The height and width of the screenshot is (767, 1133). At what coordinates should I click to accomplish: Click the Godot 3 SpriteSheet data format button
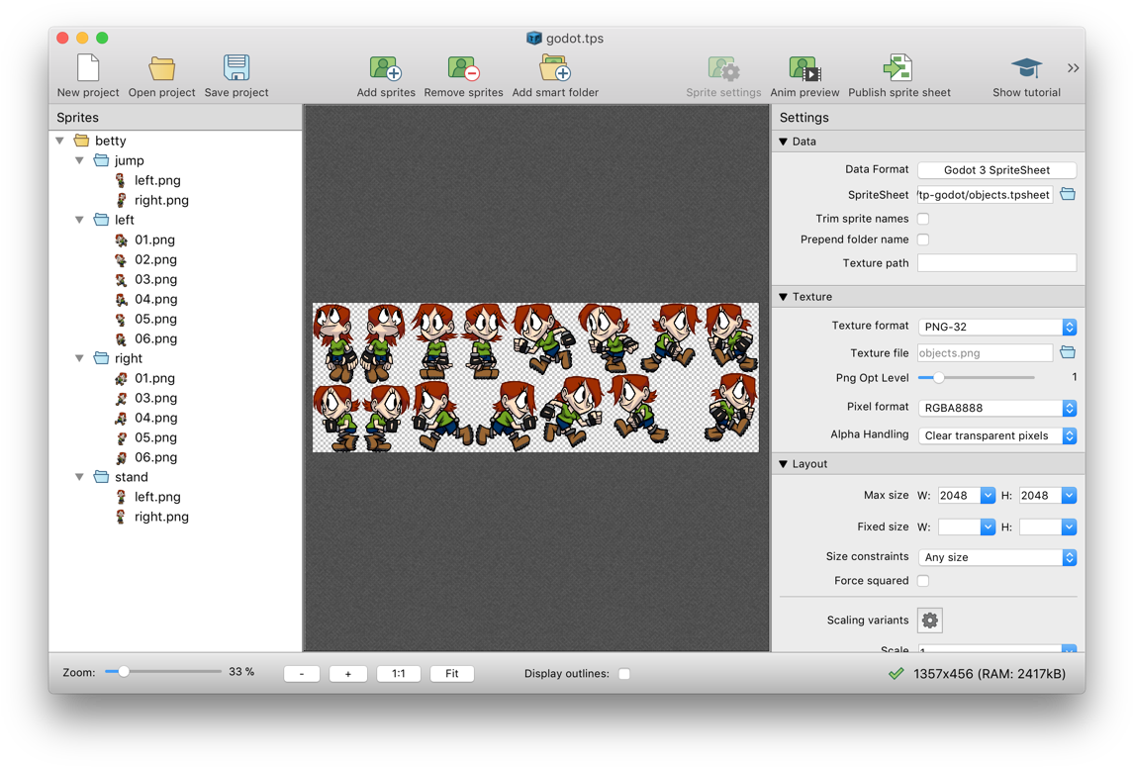pyautogui.click(x=997, y=170)
